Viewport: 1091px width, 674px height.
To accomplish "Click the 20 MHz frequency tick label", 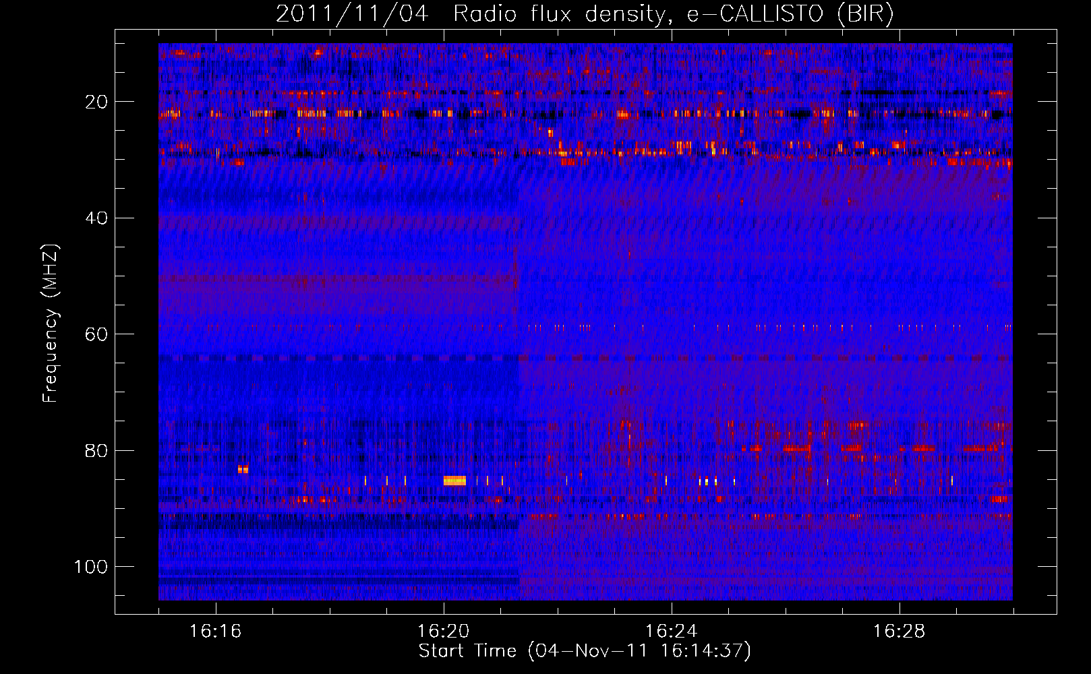I will 97,102.
